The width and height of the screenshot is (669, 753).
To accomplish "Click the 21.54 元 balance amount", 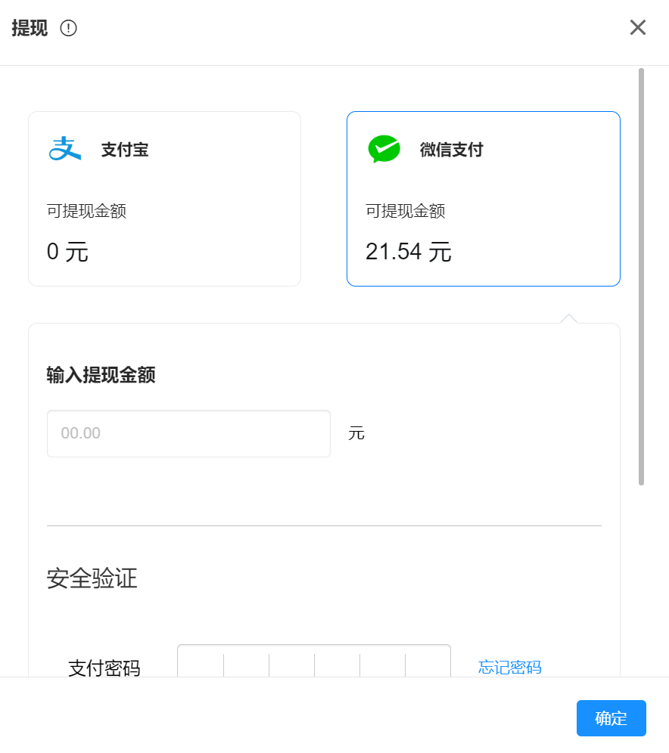I will pyautogui.click(x=409, y=251).
